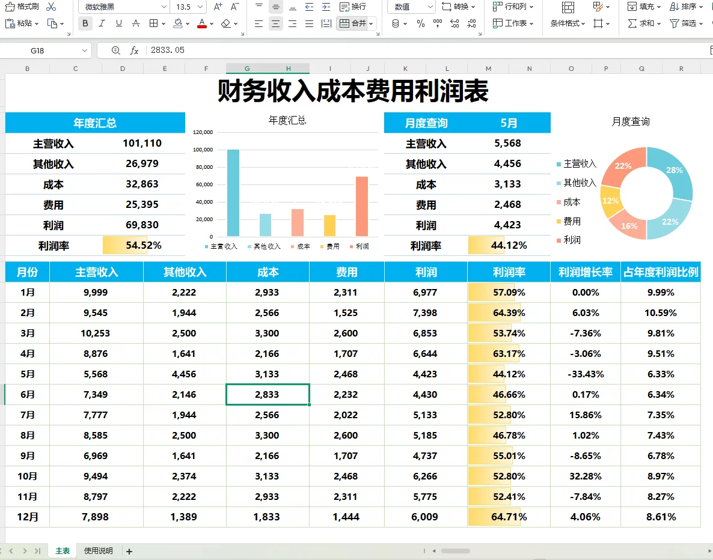Select middle vertical alignment
The height and width of the screenshot is (560, 713).
(275, 7)
